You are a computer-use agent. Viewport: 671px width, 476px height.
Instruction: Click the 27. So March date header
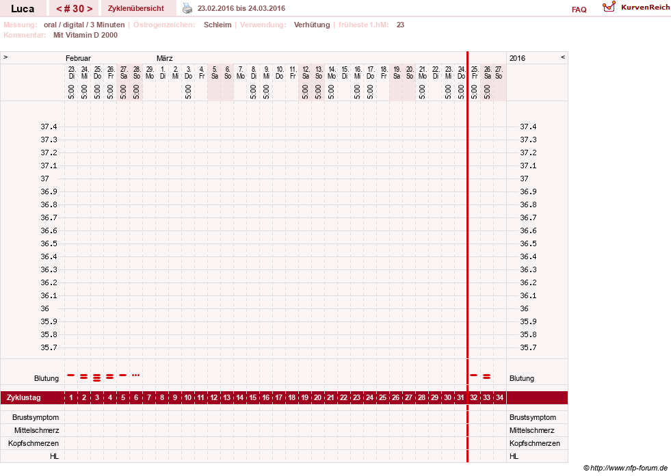[499, 72]
